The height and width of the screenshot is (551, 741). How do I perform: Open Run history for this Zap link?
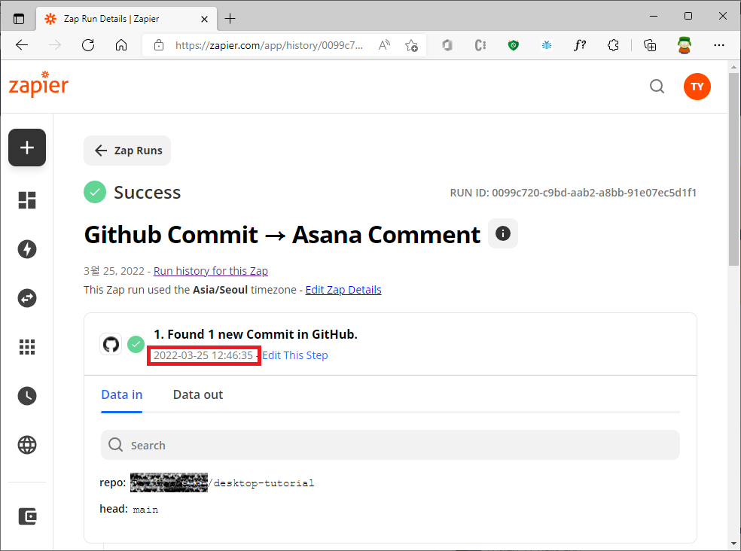coord(211,271)
